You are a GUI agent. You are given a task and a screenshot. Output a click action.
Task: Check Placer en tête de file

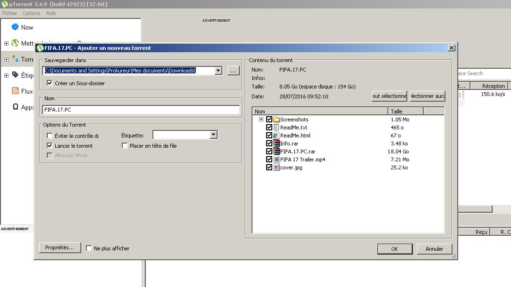125,145
